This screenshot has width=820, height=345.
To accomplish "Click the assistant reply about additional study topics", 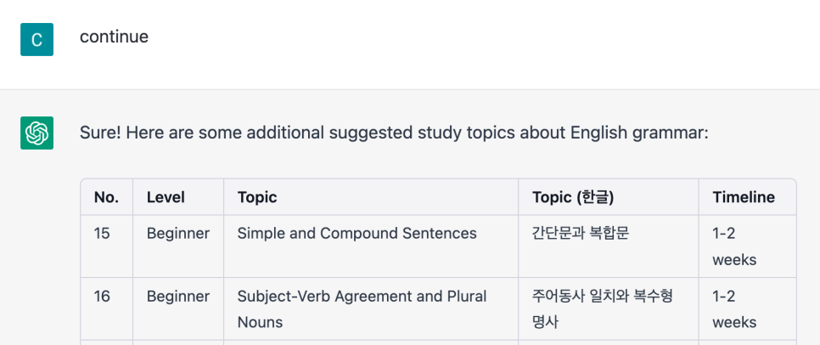I will tap(394, 133).
